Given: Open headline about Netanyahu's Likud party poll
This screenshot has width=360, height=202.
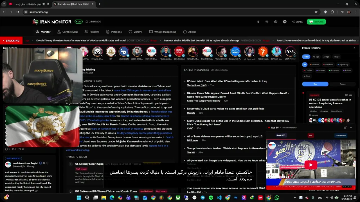Looking at the screenshot, I should pyautogui.click(x=226, y=109).
